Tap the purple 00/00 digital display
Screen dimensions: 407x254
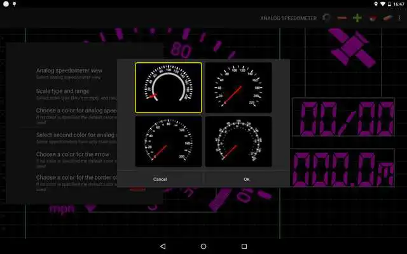[343, 117]
